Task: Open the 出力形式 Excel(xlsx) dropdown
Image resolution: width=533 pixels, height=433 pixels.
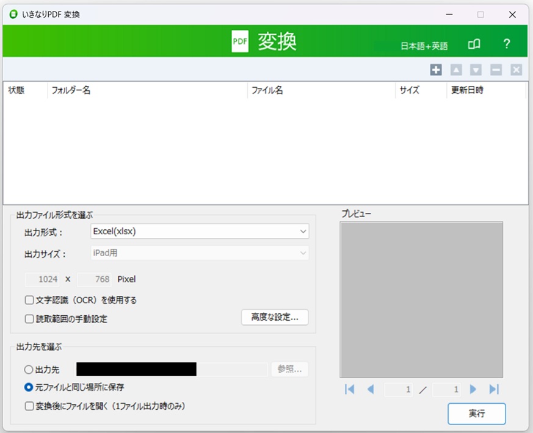Action: tap(199, 231)
